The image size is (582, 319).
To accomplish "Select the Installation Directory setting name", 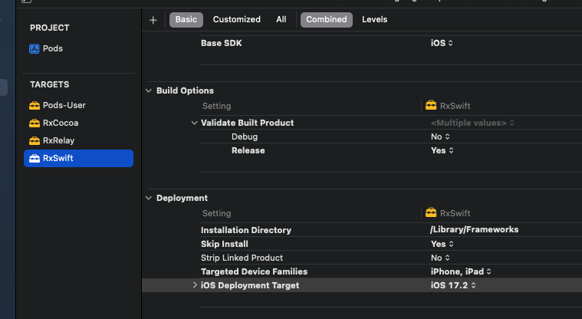I will pyautogui.click(x=246, y=230).
